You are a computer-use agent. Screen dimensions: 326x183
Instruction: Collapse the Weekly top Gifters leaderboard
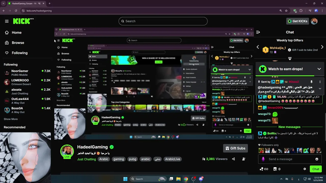[x=290, y=58]
